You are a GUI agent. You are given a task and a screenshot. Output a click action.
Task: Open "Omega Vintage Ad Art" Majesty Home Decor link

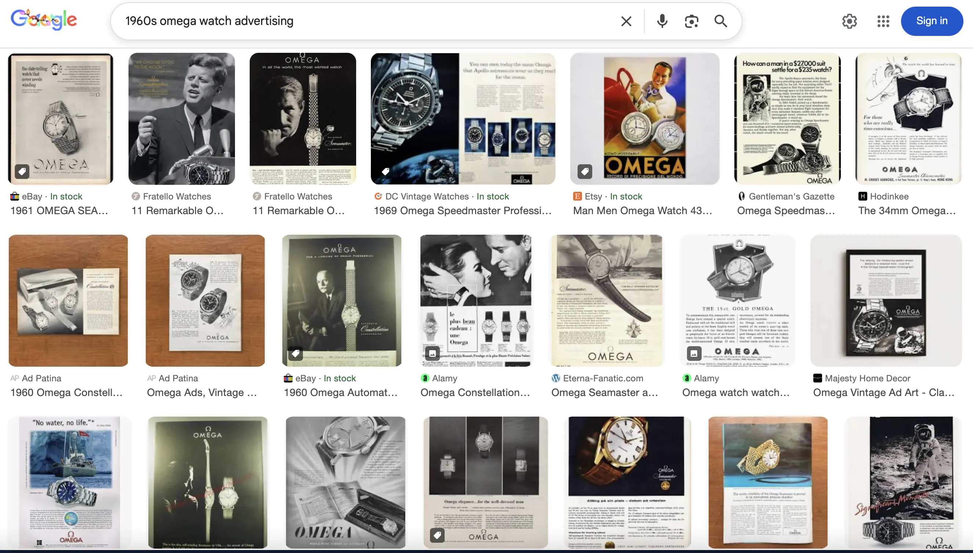(883, 393)
